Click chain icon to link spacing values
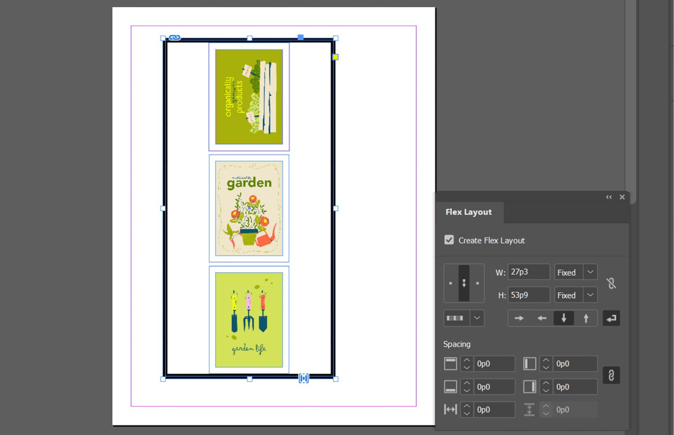 612,375
